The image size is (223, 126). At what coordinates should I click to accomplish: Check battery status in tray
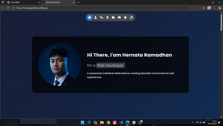coord(204,122)
